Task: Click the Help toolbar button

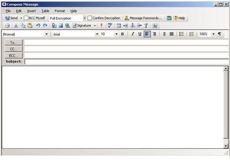Action: point(179,18)
